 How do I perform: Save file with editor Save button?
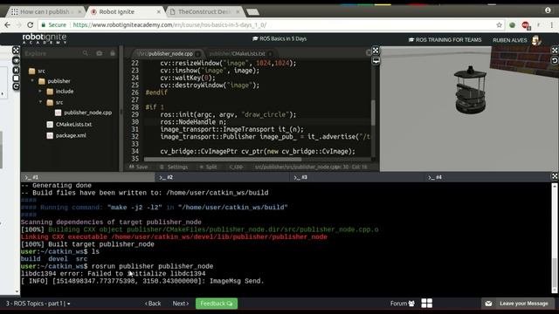tap(138, 167)
